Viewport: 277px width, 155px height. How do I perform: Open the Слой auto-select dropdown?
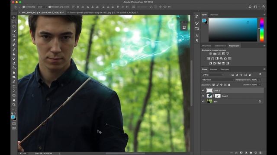42,7
